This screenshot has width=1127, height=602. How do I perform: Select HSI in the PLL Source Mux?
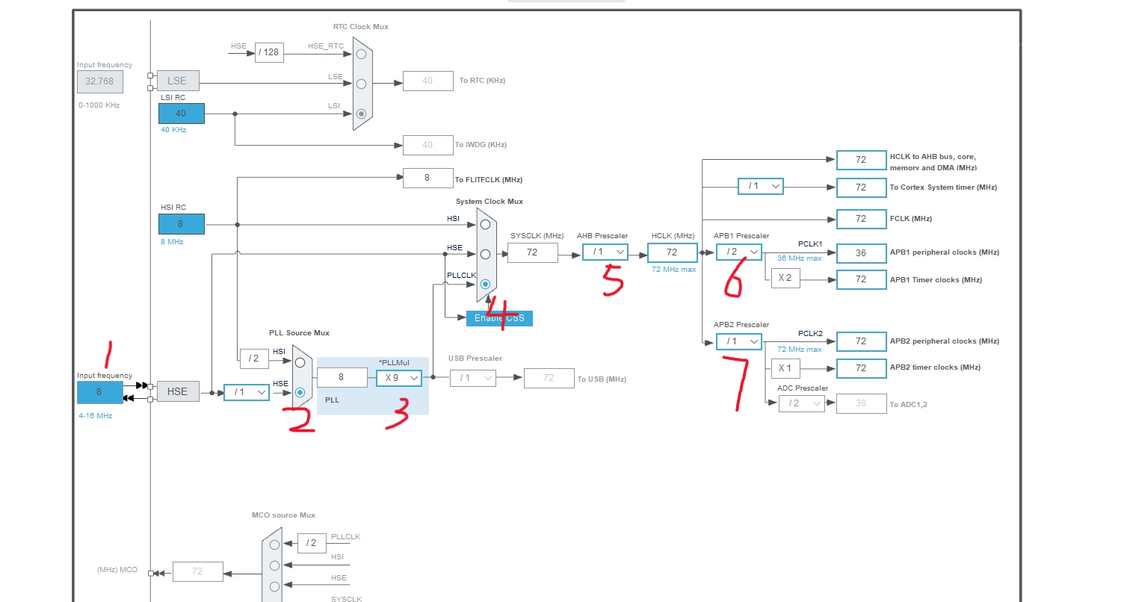pos(300,362)
